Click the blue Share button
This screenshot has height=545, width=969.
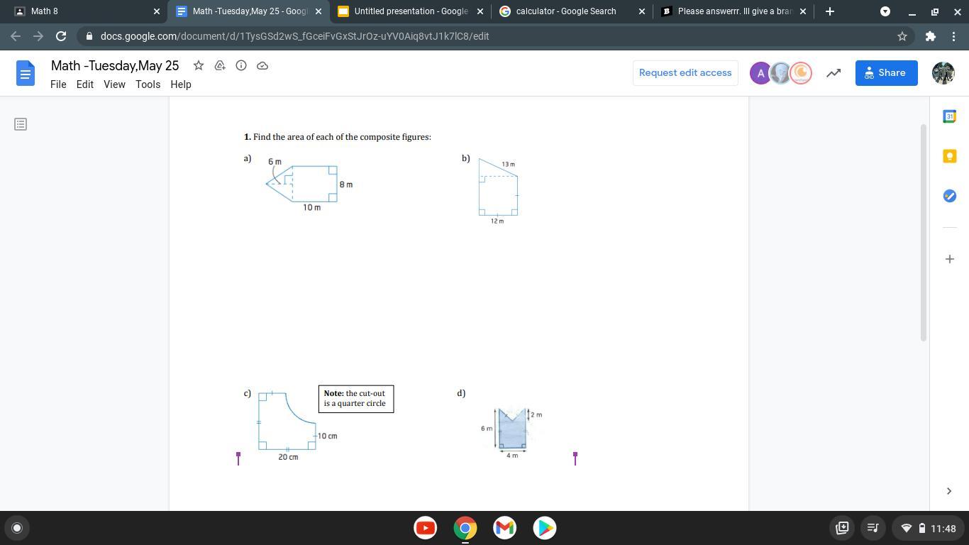[x=885, y=72]
